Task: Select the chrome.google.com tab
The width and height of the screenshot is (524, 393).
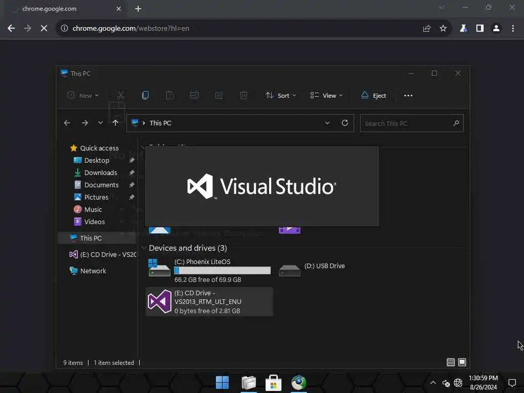Action: coord(65,9)
